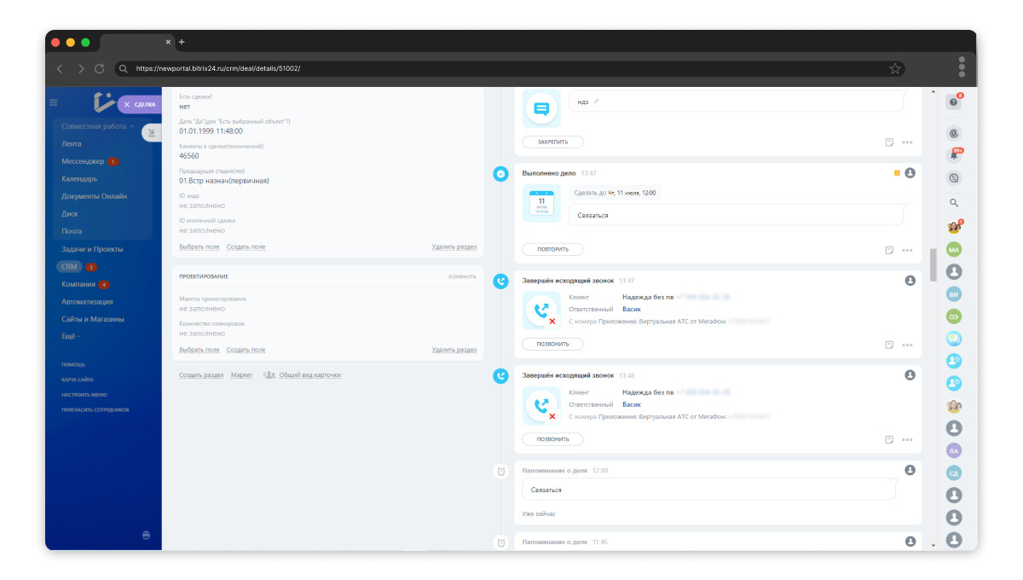Viewport: 1023px width, 580px height.
Task: Click the ПОВТОРИТЬ button
Action: [552, 250]
